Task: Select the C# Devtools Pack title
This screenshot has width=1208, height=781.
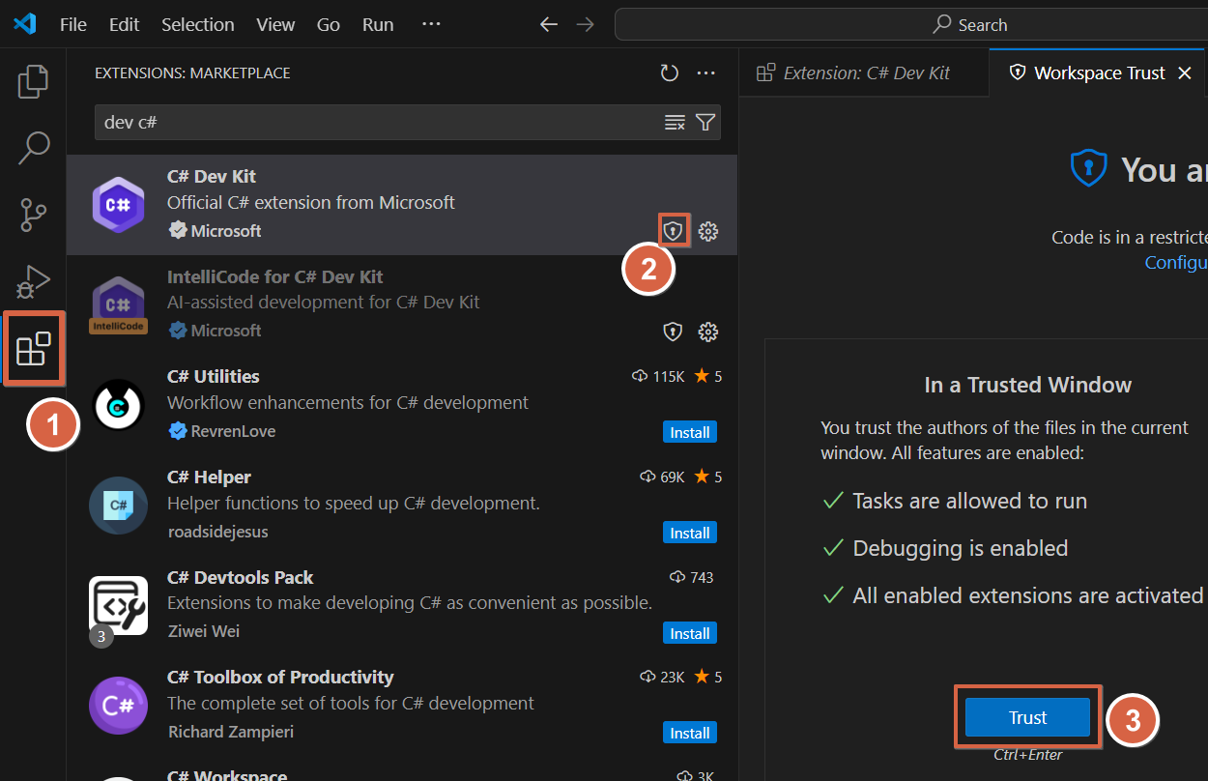Action: coord(241,577)
